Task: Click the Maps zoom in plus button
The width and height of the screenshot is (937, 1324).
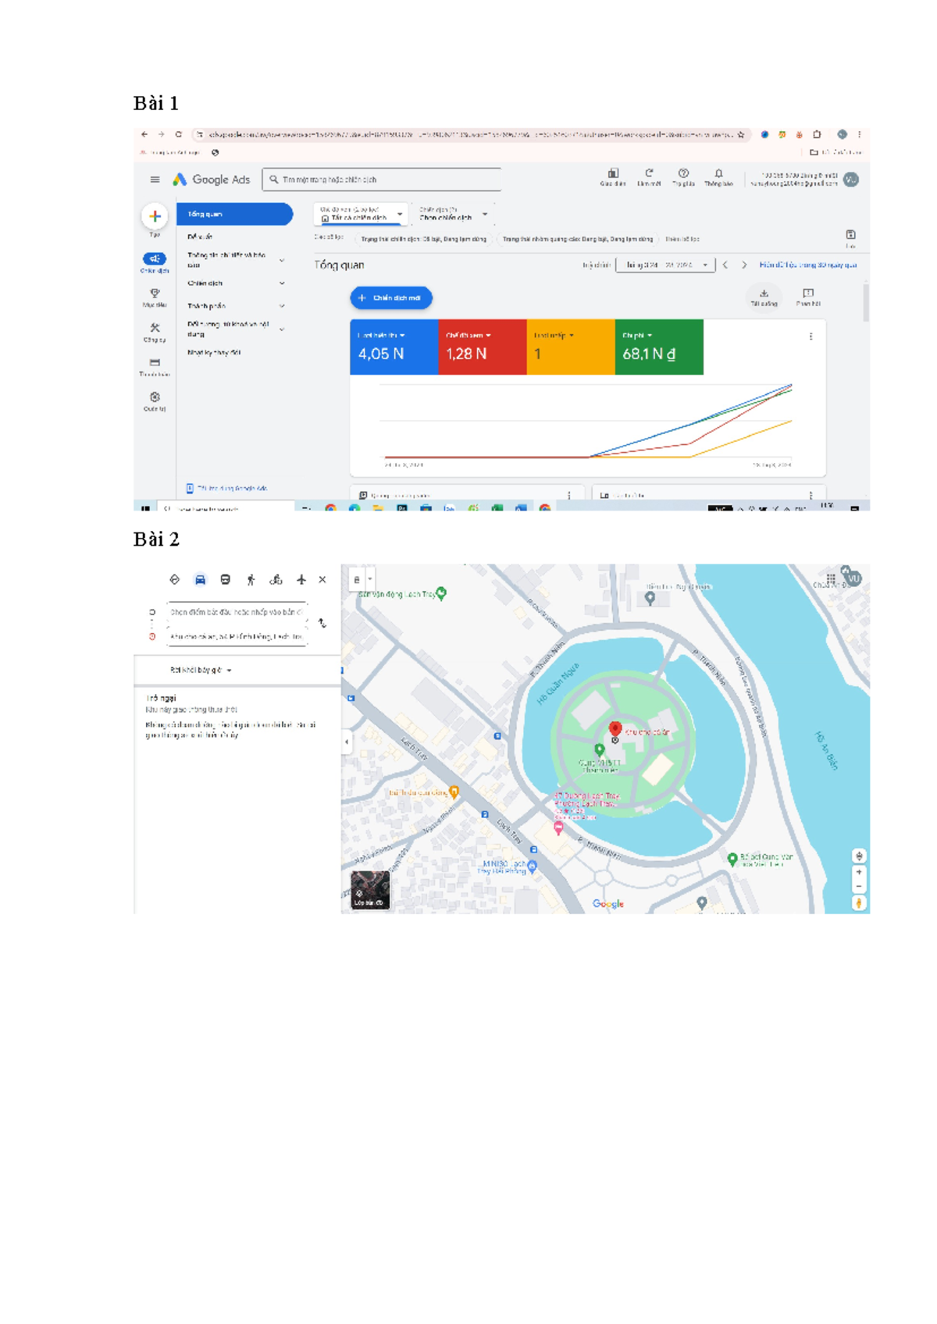Action: [859, 872]
